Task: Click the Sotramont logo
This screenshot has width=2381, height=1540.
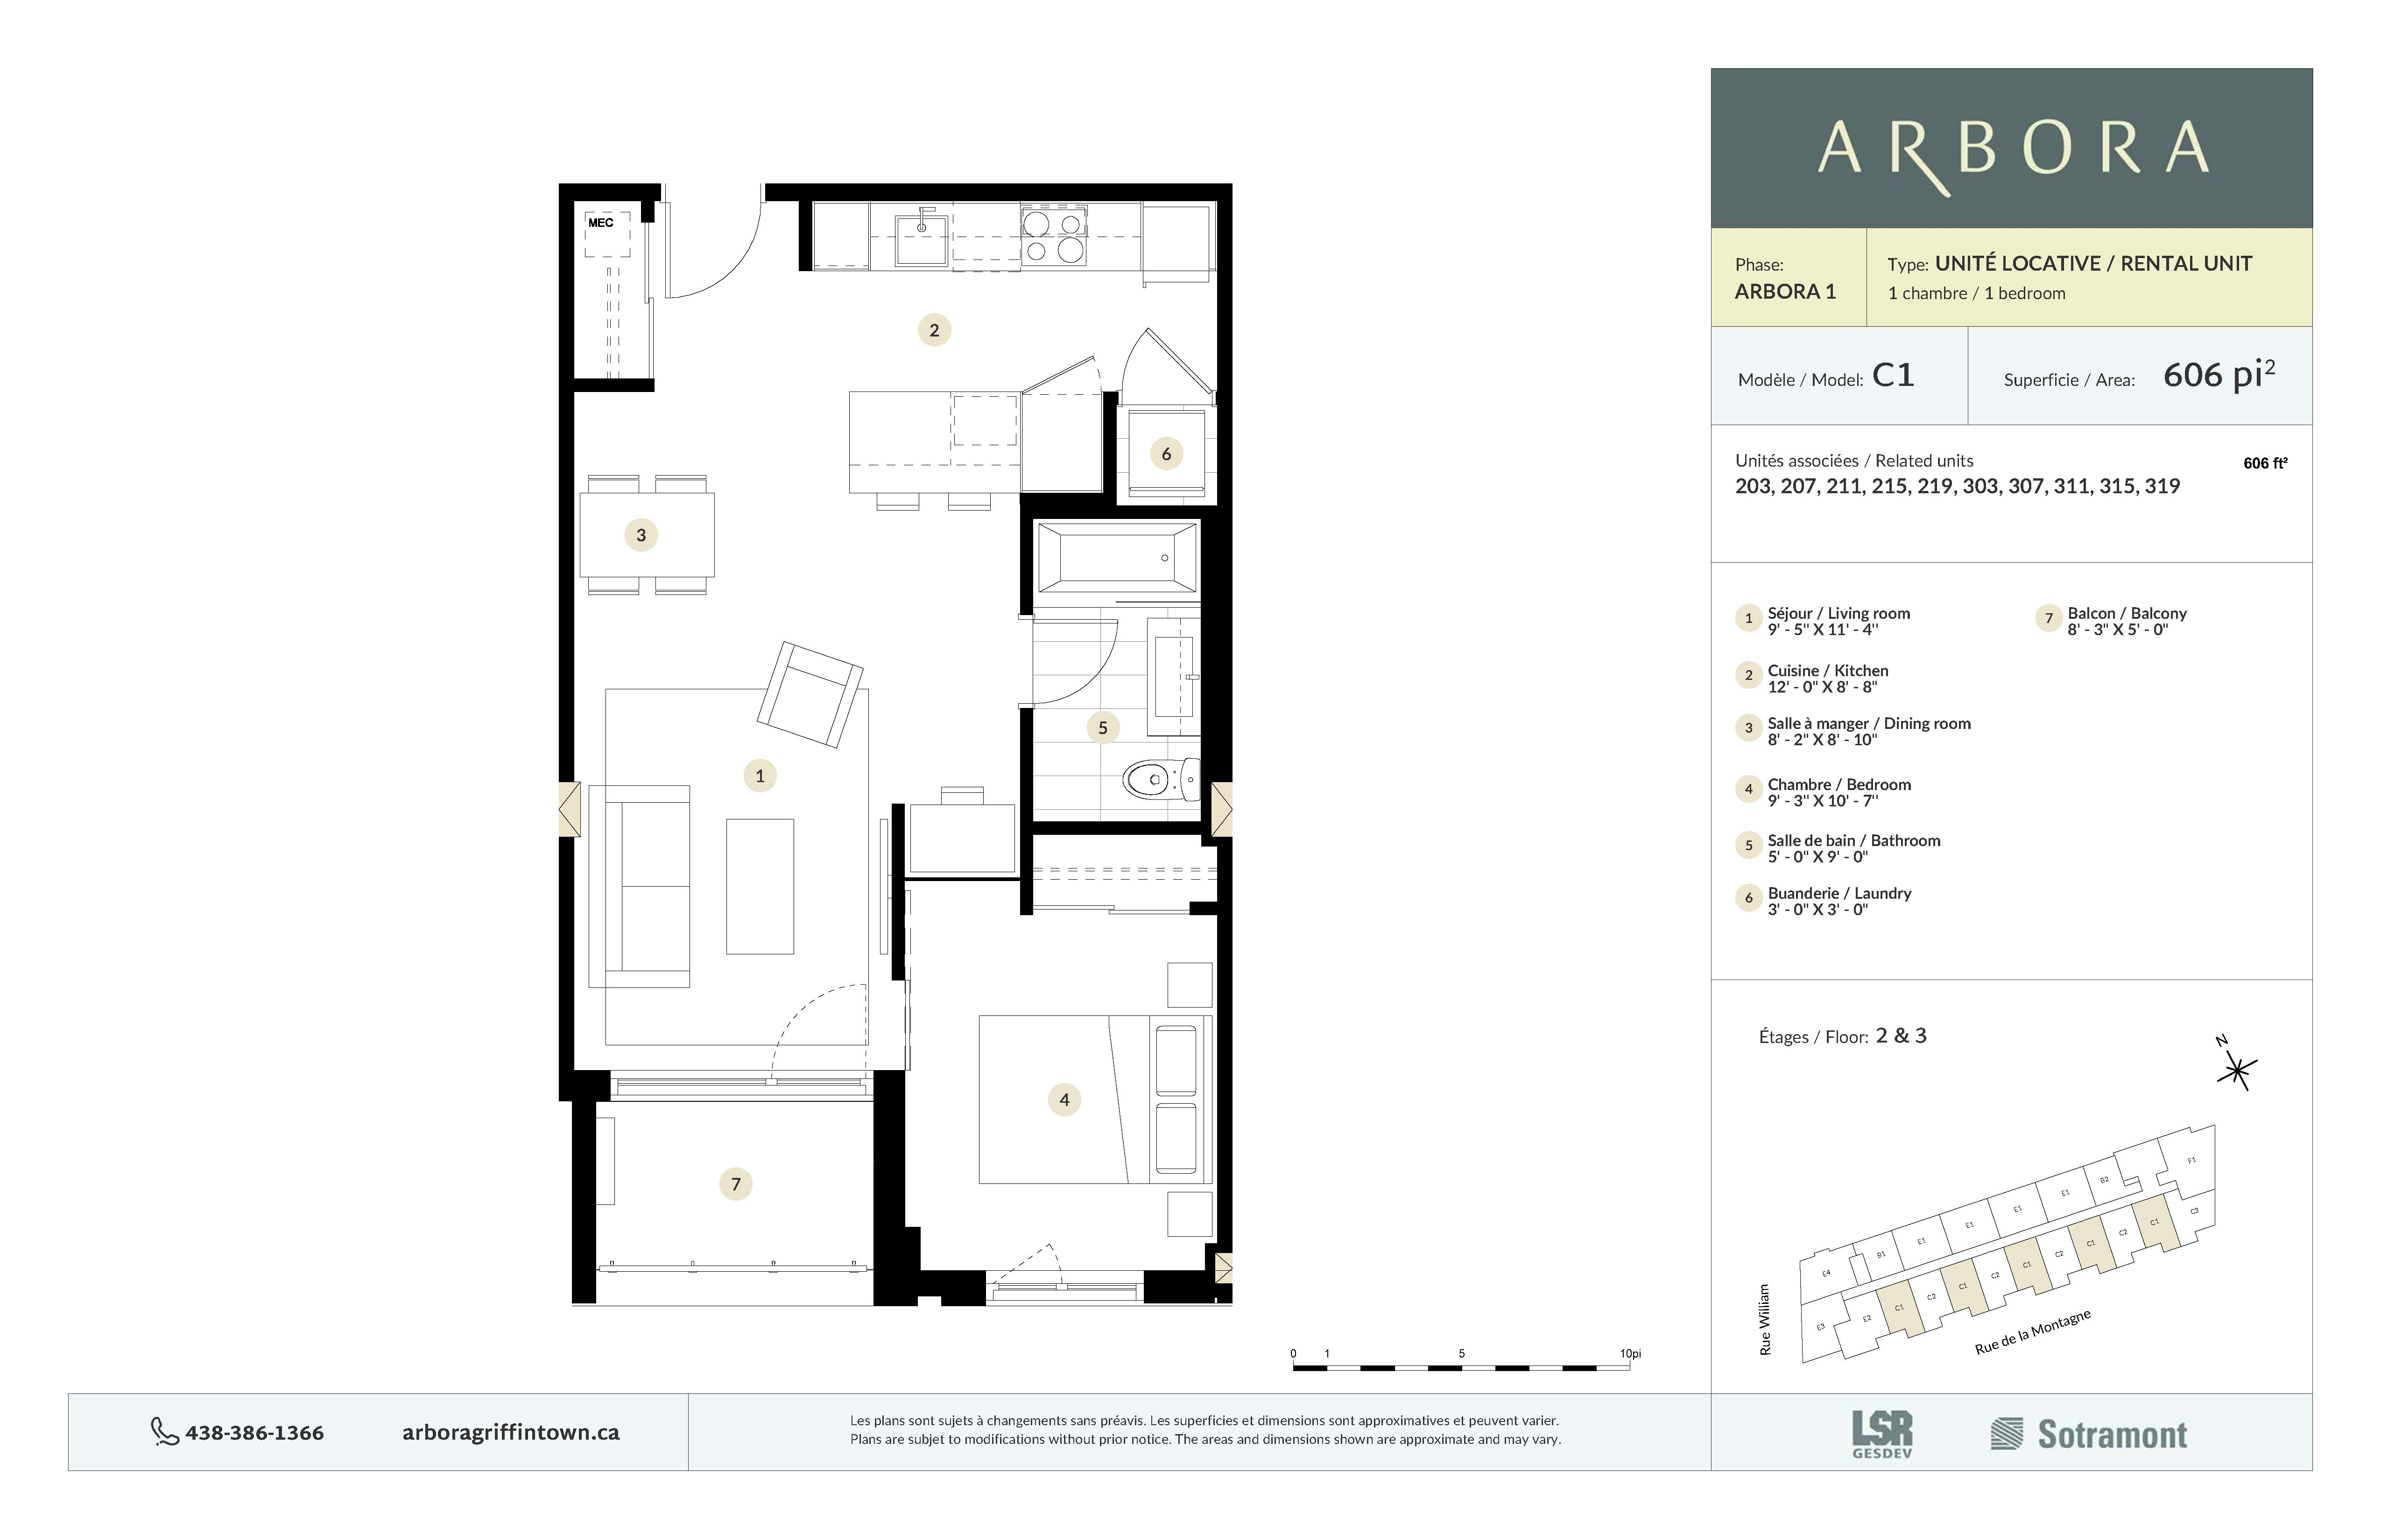Action: [2089, 1434]
